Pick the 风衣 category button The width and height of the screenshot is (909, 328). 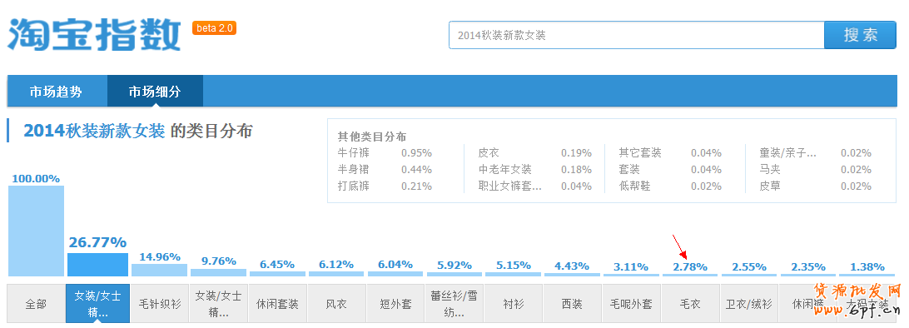(x=336, y=304)
